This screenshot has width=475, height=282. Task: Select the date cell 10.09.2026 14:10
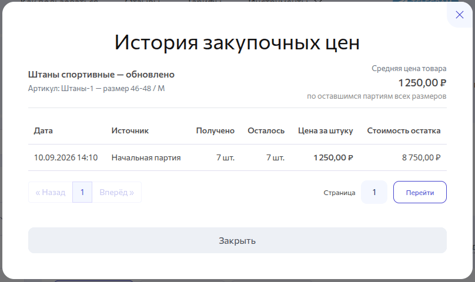click(x=66, y=157)
